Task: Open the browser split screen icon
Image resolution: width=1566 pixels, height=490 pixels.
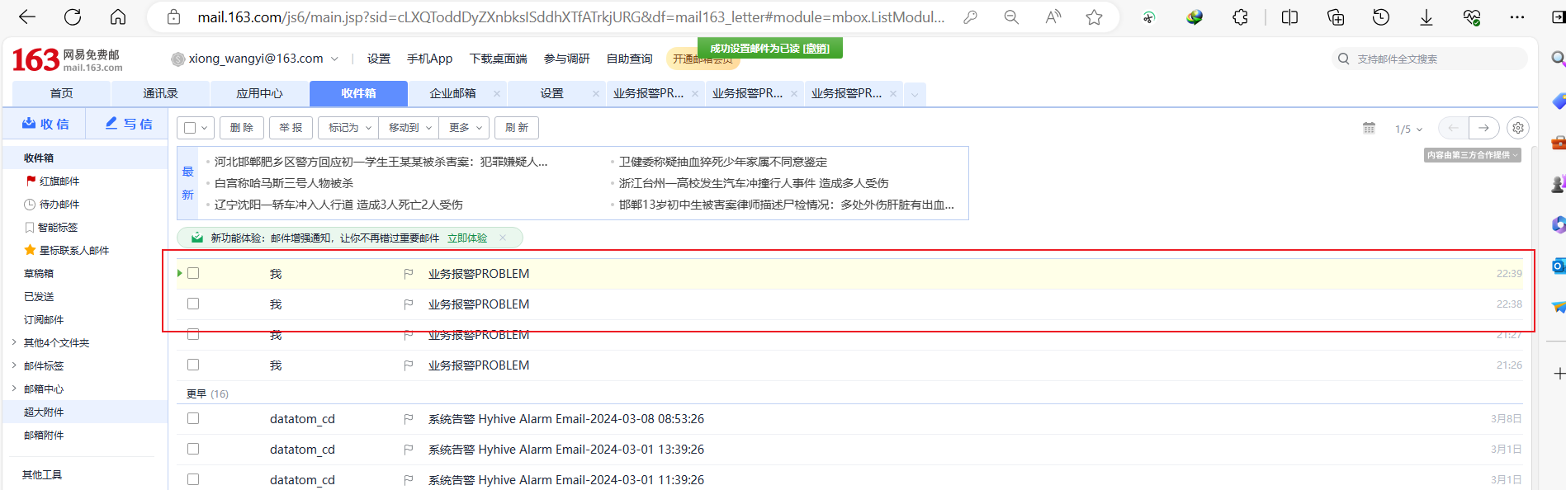Action: [x=1289, y=16]
